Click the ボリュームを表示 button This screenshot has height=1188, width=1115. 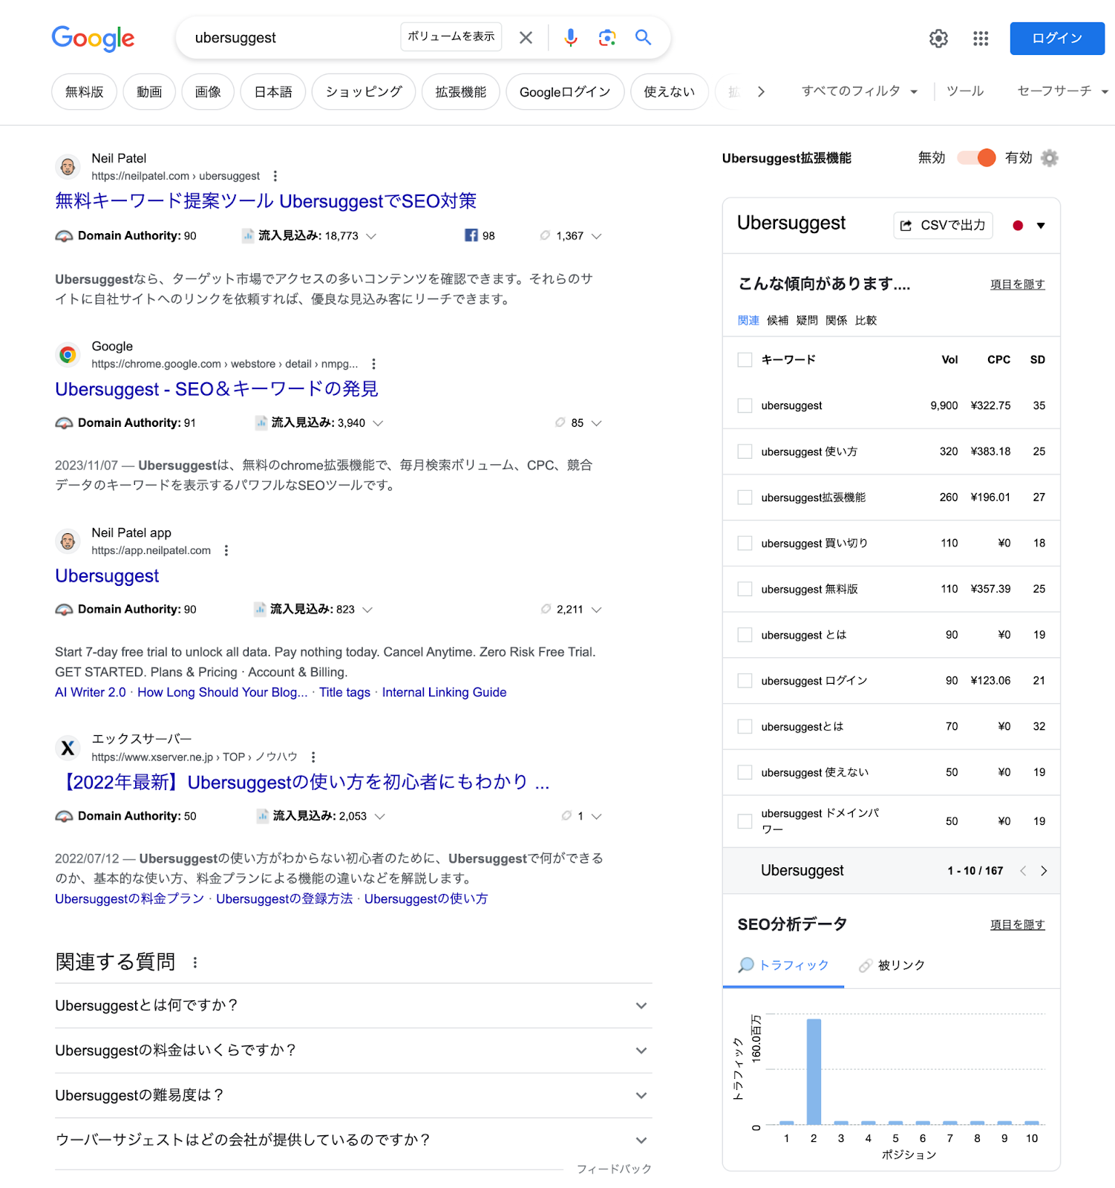451,36
